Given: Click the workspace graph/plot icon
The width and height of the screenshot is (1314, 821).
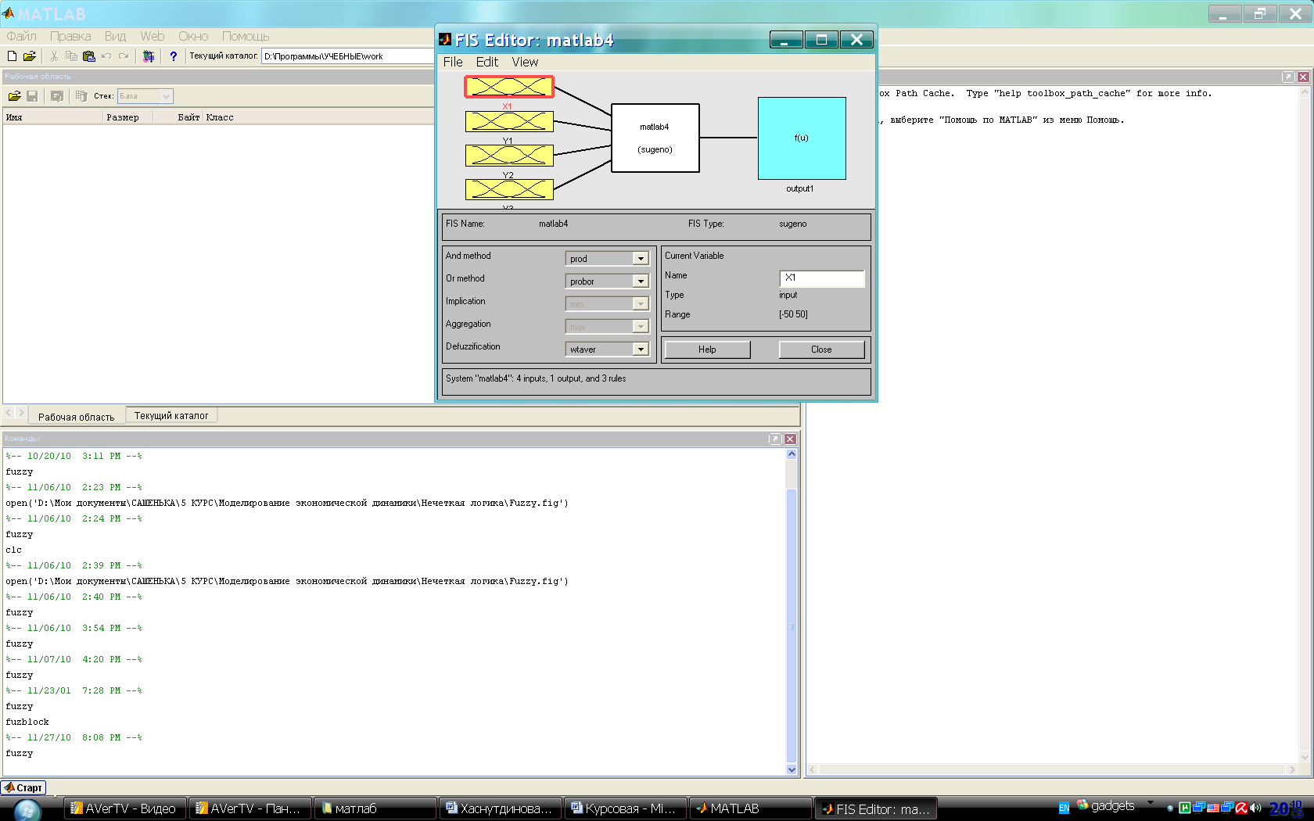Looking at the screenshot, I should [x=57, y=96].
